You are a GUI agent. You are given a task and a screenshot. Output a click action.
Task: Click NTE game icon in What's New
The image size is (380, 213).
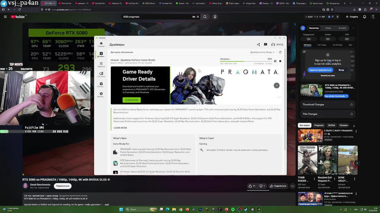[115, 163]
